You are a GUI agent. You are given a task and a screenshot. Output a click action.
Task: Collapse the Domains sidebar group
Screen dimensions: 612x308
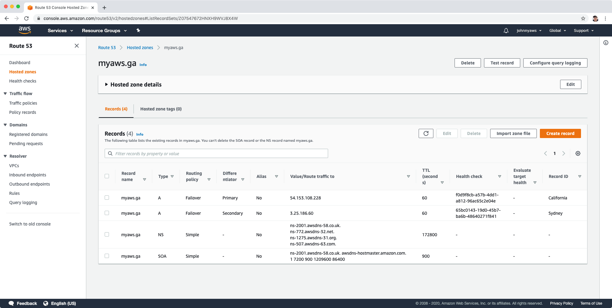(x=5, y=125)
